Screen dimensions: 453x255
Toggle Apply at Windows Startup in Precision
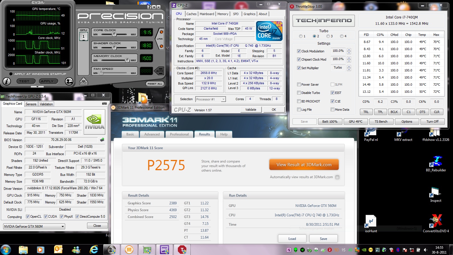pos(11,74)
